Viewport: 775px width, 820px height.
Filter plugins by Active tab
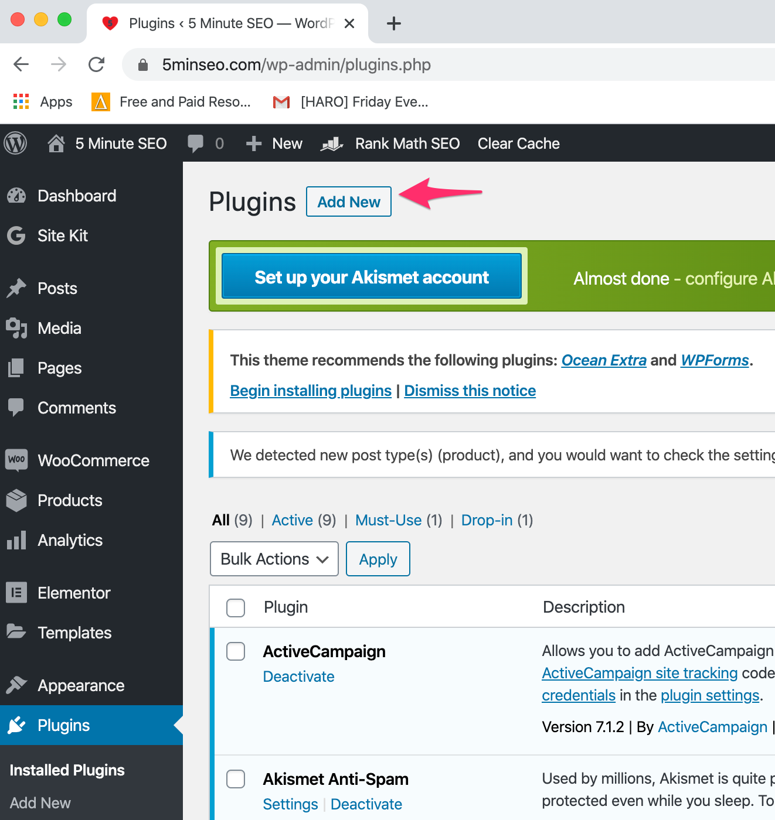coord(293,520)
